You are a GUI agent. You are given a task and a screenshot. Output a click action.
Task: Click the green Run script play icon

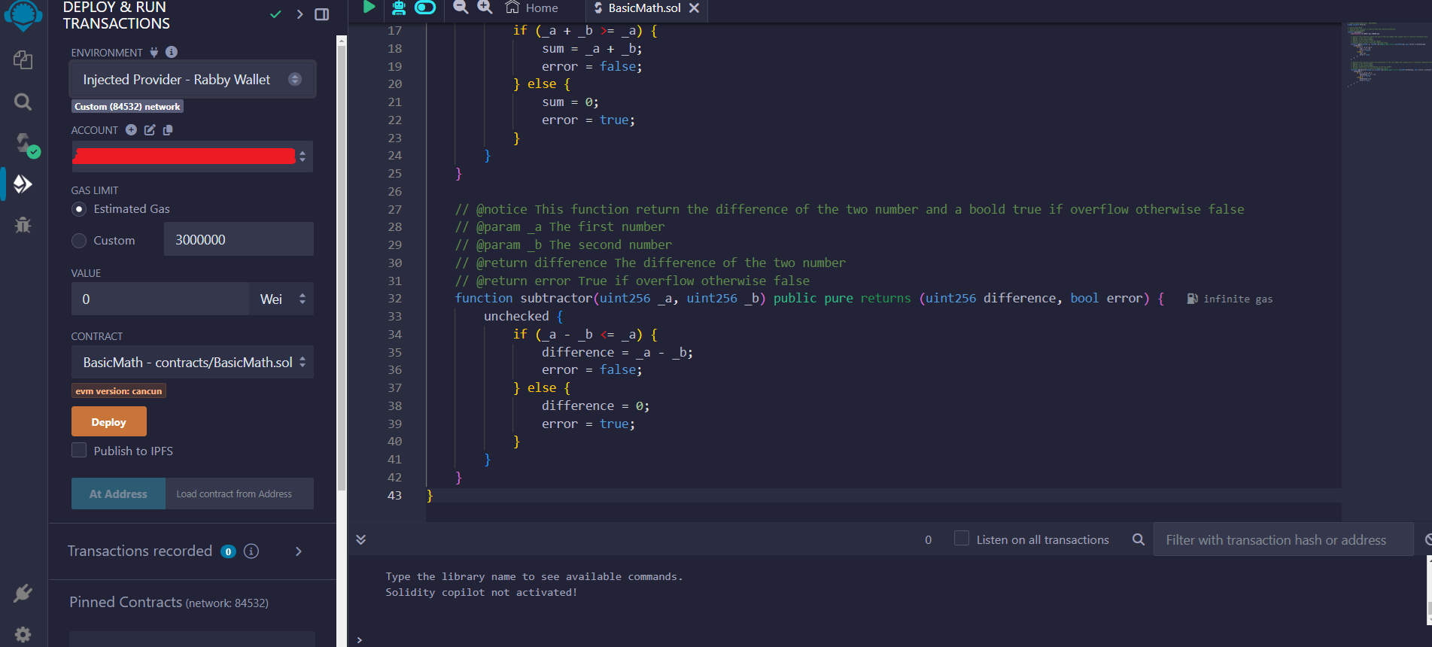tap(369, 8)
